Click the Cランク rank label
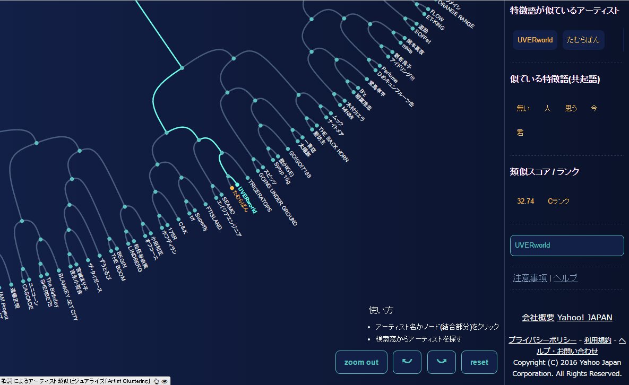This screenshot has width=629, height=385. [x=558, y=201]
